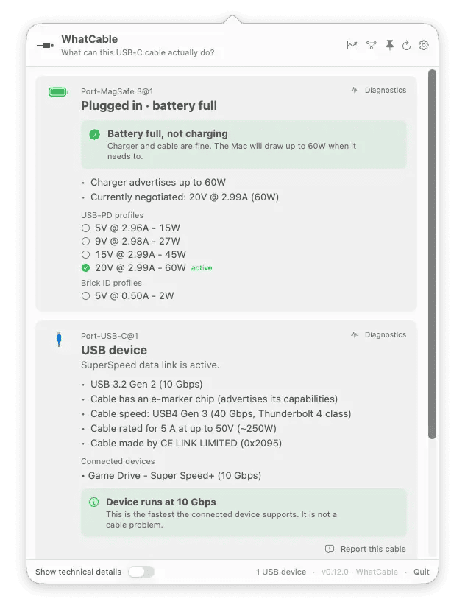Click the 'USB device' heading
The image size is (465, 613).
114,350
